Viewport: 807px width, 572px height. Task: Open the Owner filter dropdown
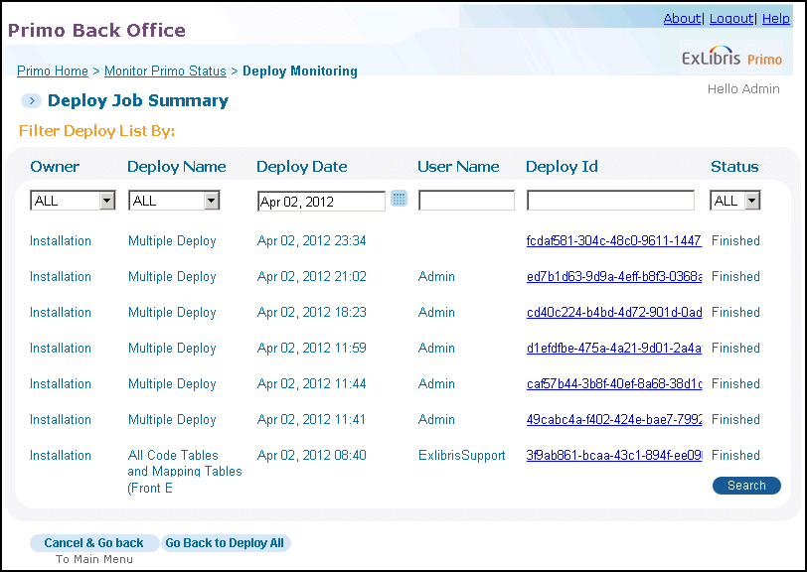coord(73,201)
